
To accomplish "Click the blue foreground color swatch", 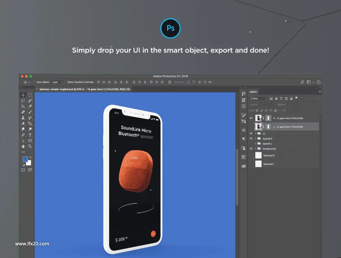I will point(25,159).
